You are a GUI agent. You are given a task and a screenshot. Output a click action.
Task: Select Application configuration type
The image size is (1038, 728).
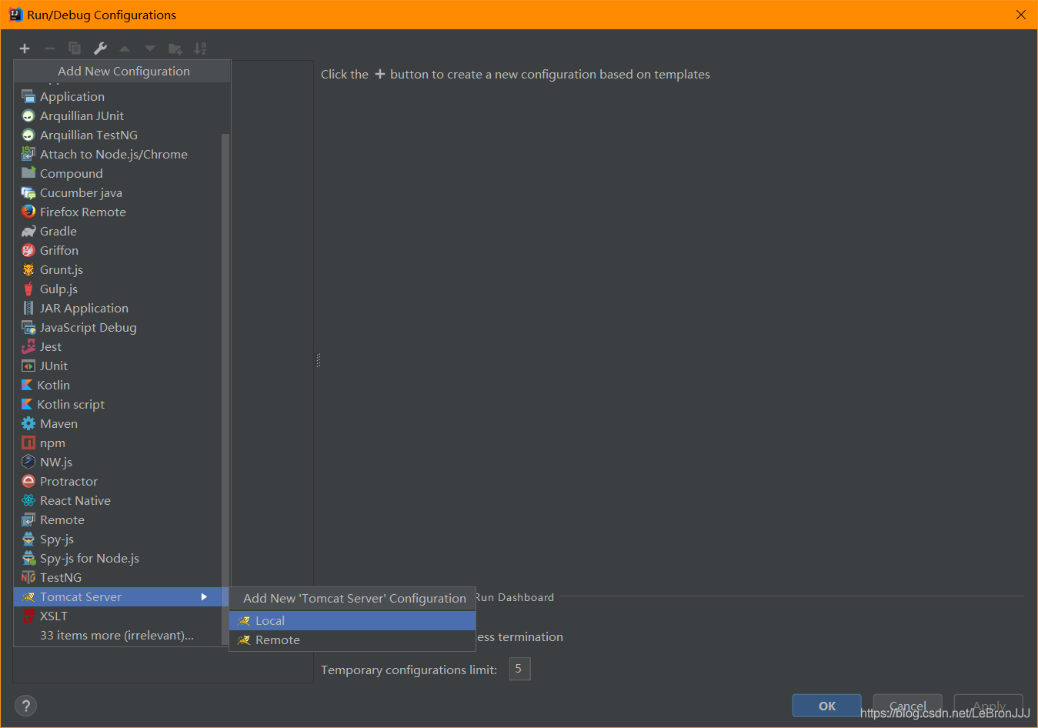tap(122, 96)
